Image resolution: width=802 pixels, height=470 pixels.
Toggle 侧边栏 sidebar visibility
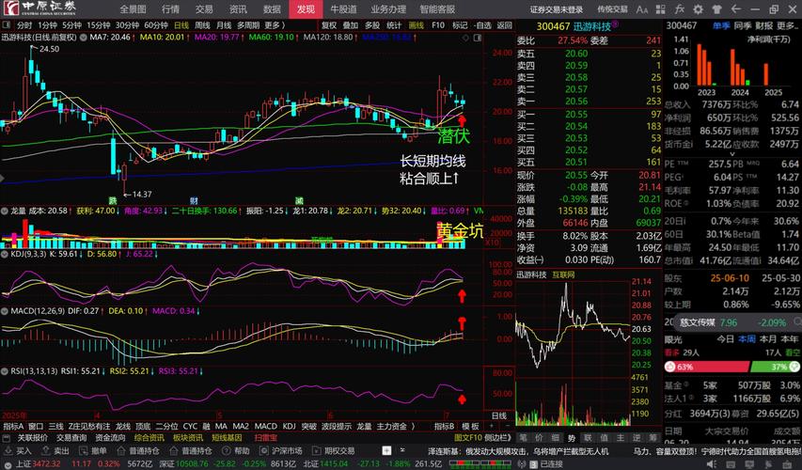click(498, 438)
